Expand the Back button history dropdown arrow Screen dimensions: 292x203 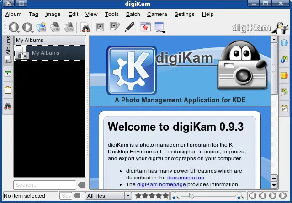pyautogui.click(x=18, y=32)
